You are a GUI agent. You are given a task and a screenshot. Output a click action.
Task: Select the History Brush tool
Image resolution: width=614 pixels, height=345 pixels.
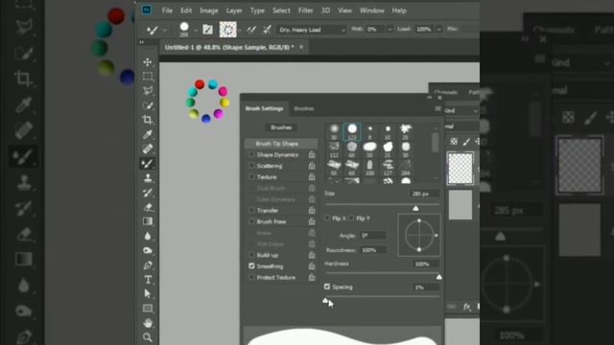click(x=148, y=193)
